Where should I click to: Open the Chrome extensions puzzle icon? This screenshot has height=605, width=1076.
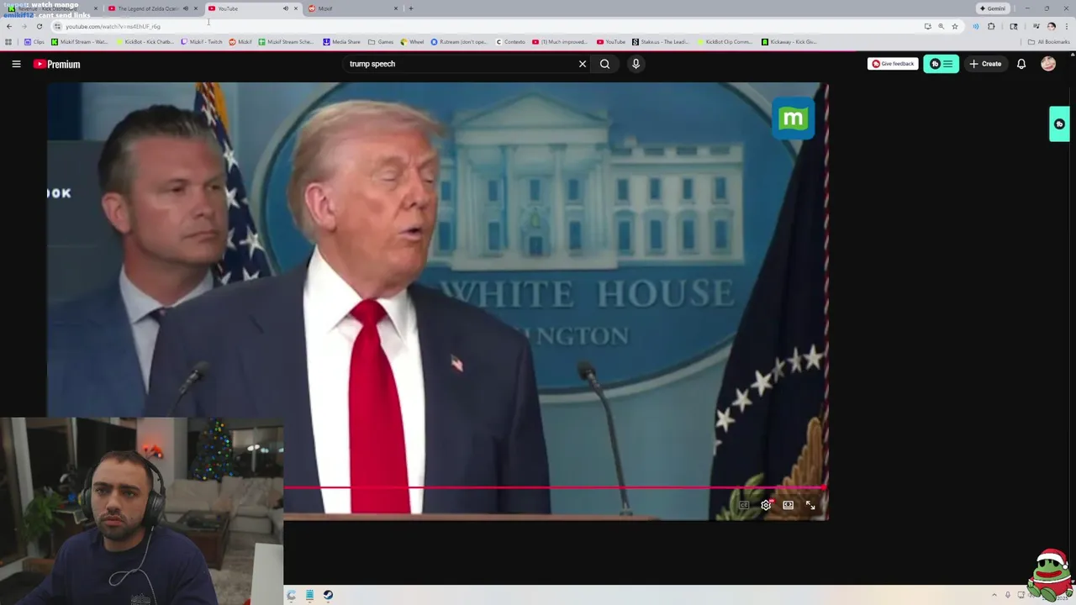991,26
